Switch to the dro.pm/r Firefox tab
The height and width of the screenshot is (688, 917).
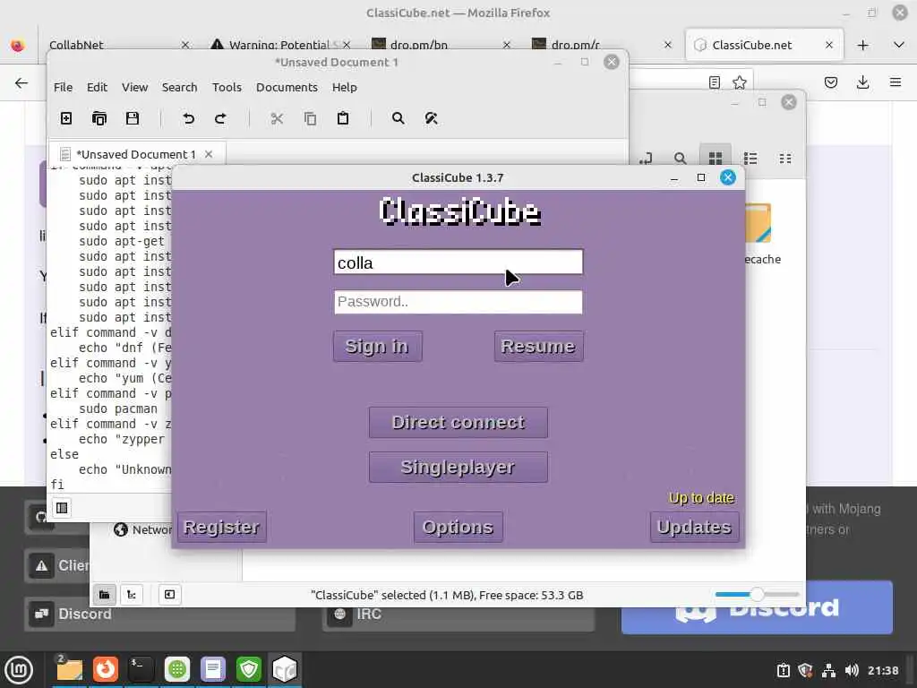click(603, 45)
